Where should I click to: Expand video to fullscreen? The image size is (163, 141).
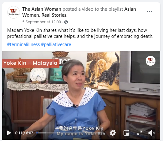point(140,133)
